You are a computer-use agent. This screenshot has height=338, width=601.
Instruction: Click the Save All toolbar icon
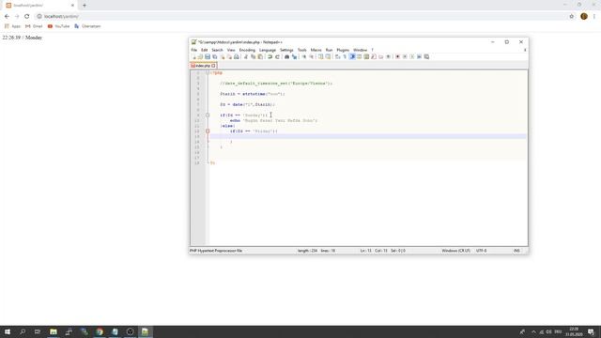[215, 56]
